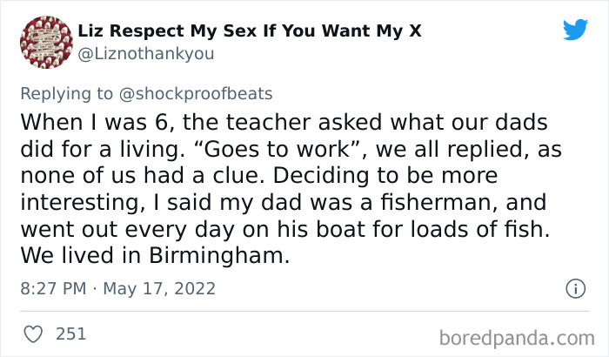This screenshot has width=609, height=357.
Task: Click the word 'Birmingham' in the tweet
Action: coord(202,259)
